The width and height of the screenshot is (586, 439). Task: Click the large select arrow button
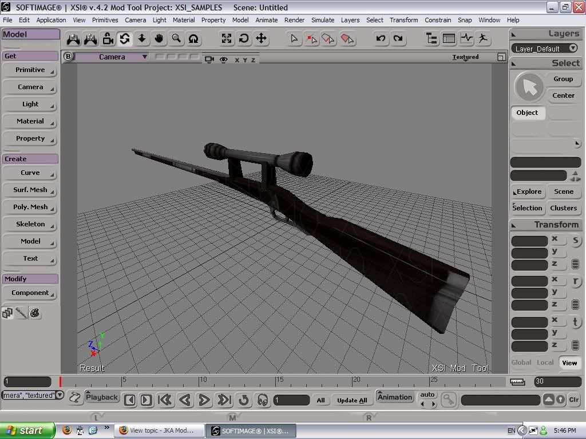(529, 87)
